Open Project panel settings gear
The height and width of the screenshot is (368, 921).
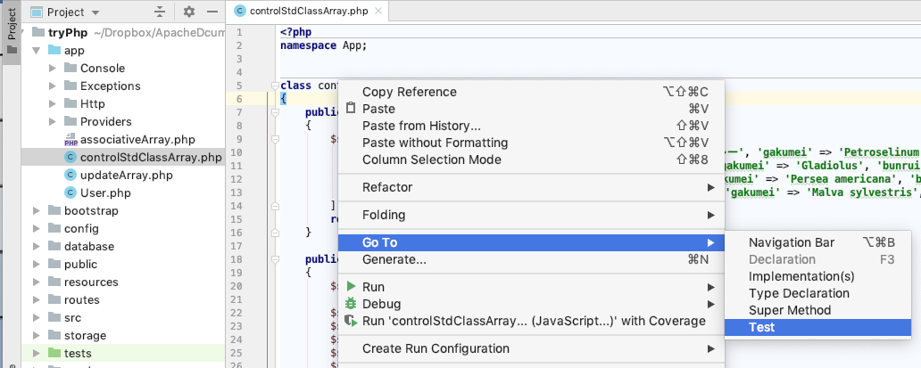click(188, 12)
